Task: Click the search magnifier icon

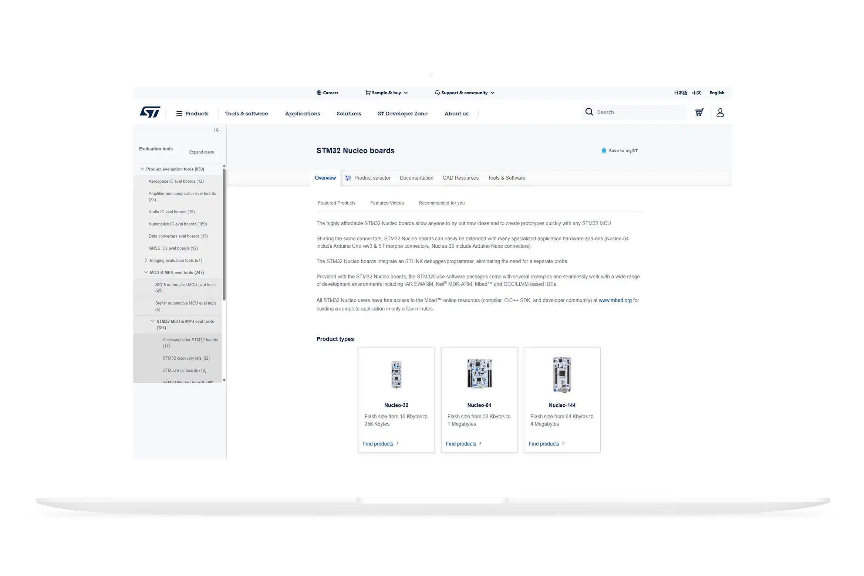Action: [589, 112]
